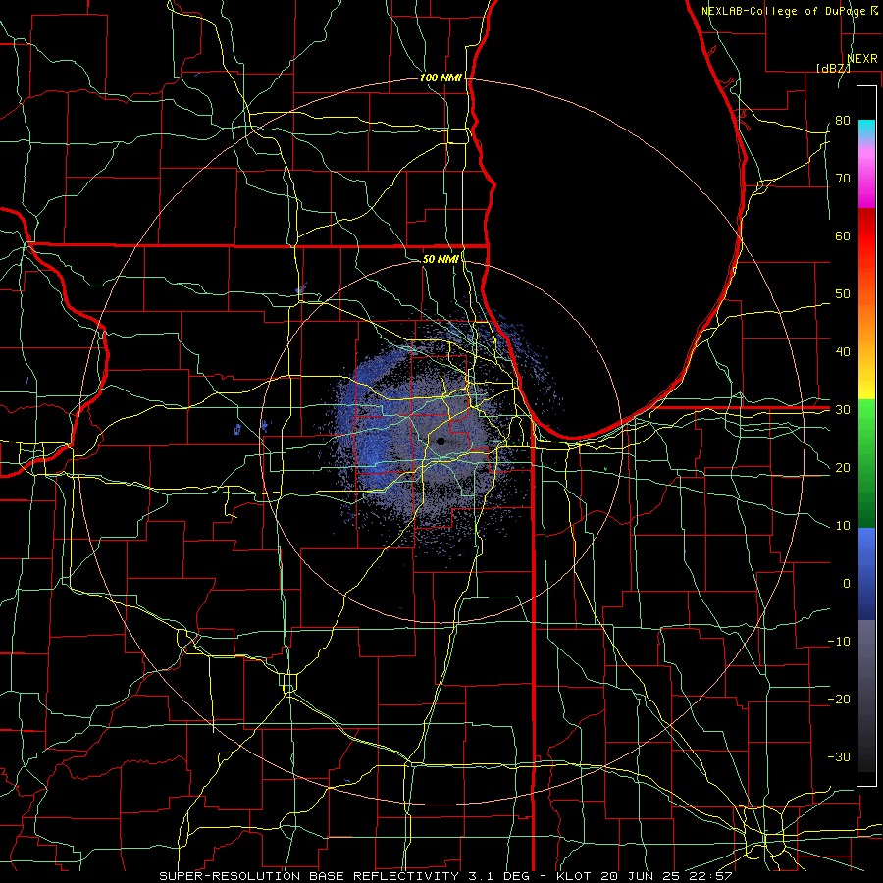Click the green segment of the color bar
Screen dimensions: 883x883
point(866,462)
